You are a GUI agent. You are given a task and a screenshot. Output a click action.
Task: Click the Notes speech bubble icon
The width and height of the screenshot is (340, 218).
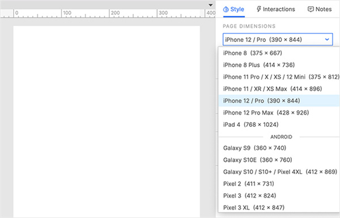pyautogui.click(x=311, y=9)
